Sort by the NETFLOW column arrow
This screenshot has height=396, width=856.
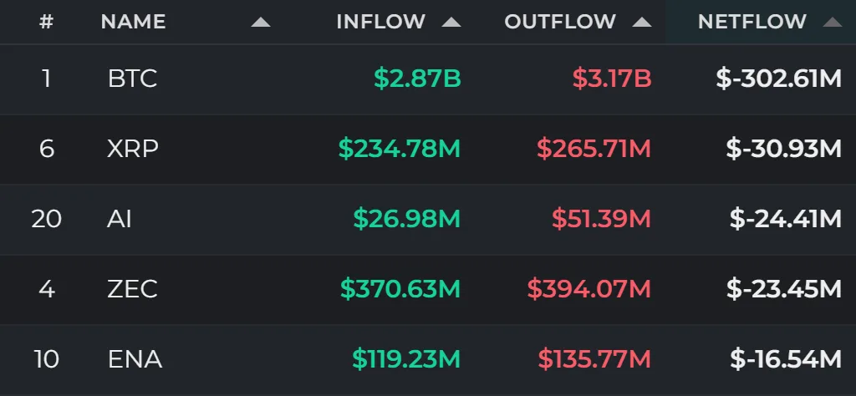point(833,22)
